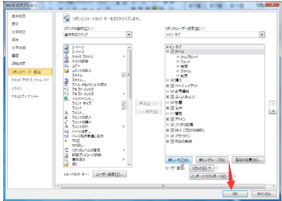The width and height of the screenshot is (282, 201).
Task: Select the フォントの色 icon
Action: tap(66, 126)
